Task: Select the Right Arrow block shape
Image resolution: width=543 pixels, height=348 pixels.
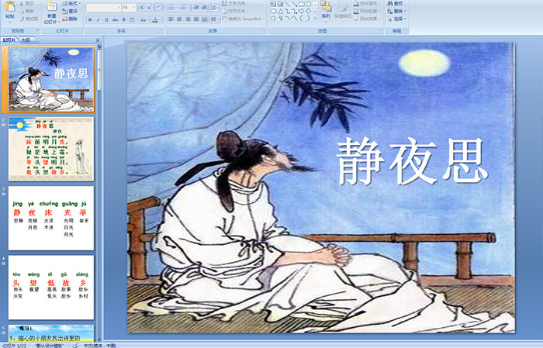Action: (x=301, y=11)
